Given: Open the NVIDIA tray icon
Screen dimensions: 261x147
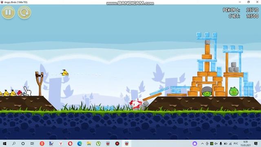Looking at the screenshot, I should pos(212,143).
